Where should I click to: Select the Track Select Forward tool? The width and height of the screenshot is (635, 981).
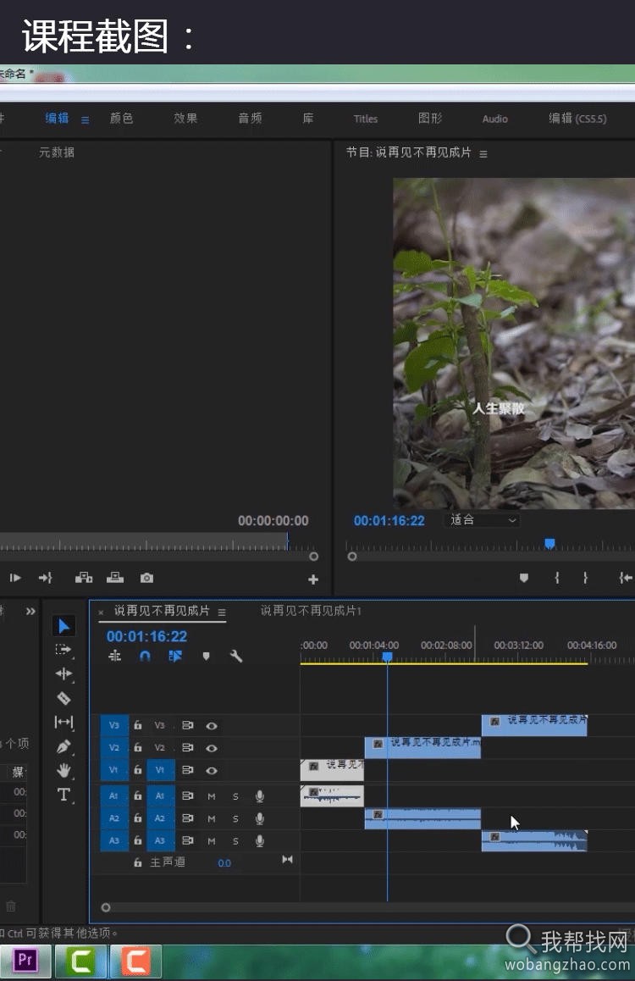(63, 650)
